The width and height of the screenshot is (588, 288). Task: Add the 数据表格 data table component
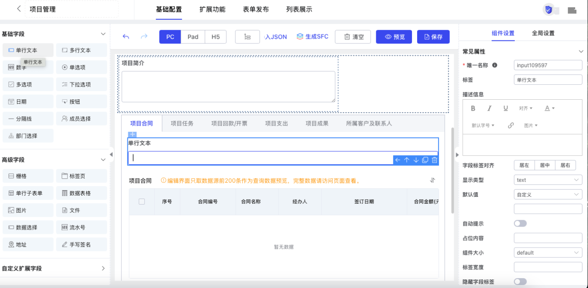[x=81, y=193]
